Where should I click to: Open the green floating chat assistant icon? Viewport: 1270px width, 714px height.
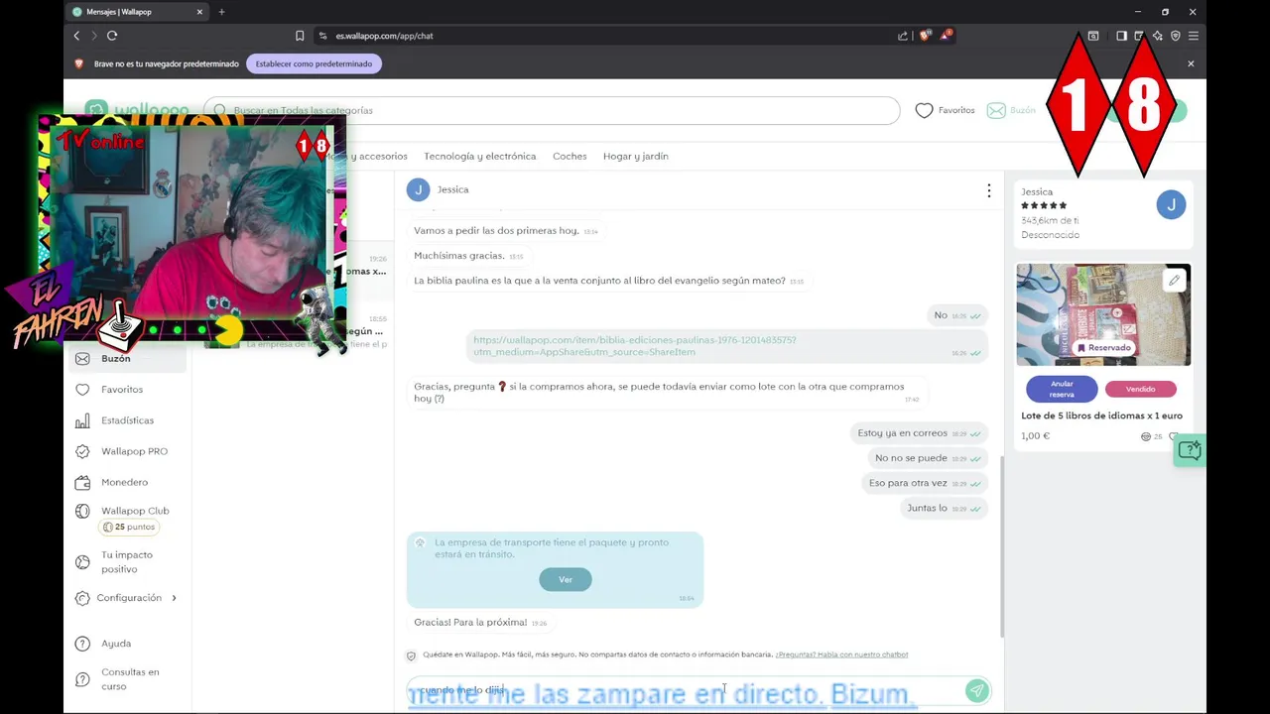1189,450
